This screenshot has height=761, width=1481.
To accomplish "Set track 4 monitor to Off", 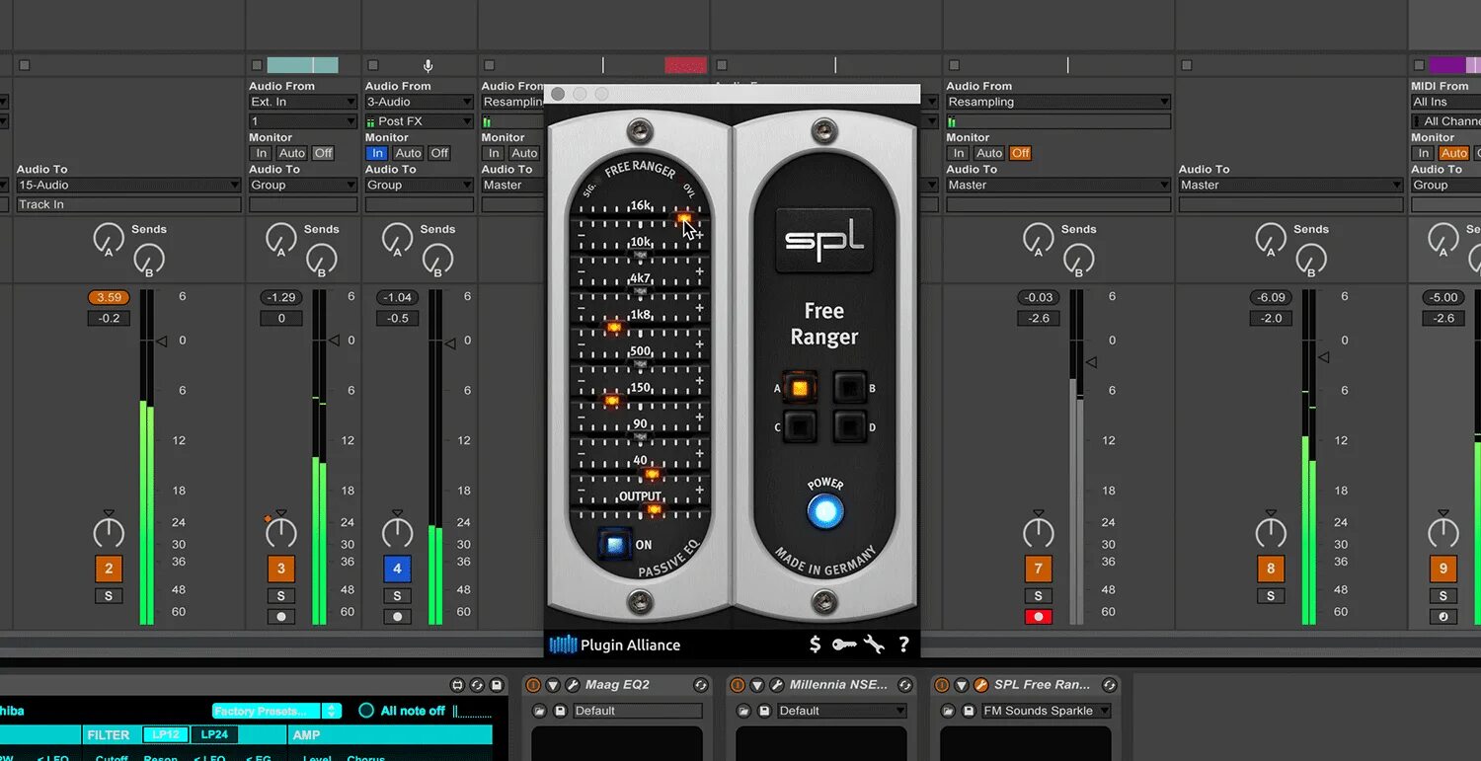I will click(x=440, y=153).
